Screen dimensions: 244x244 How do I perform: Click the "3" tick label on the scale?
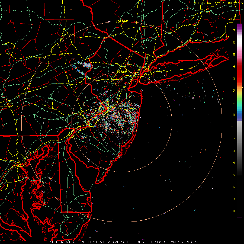[234, 79]
